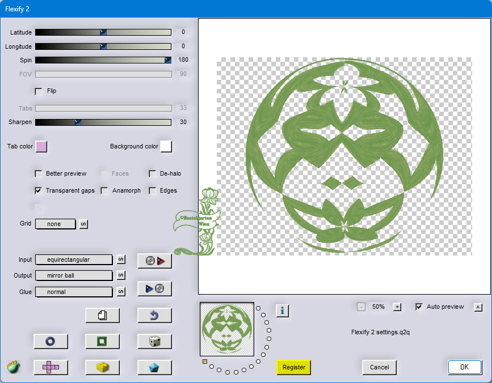Uncheck Auto preview
Image resolution: width=492 pixels, height=383 pixels.
(419, 307)
